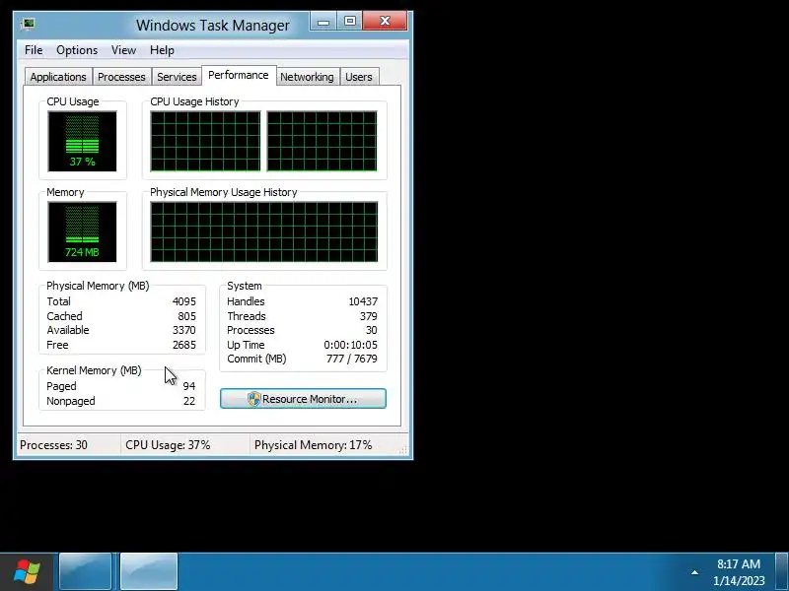Click the Physical Memory Usage History graph
This screenshot has width=789, height=591.
pos(263,231)
